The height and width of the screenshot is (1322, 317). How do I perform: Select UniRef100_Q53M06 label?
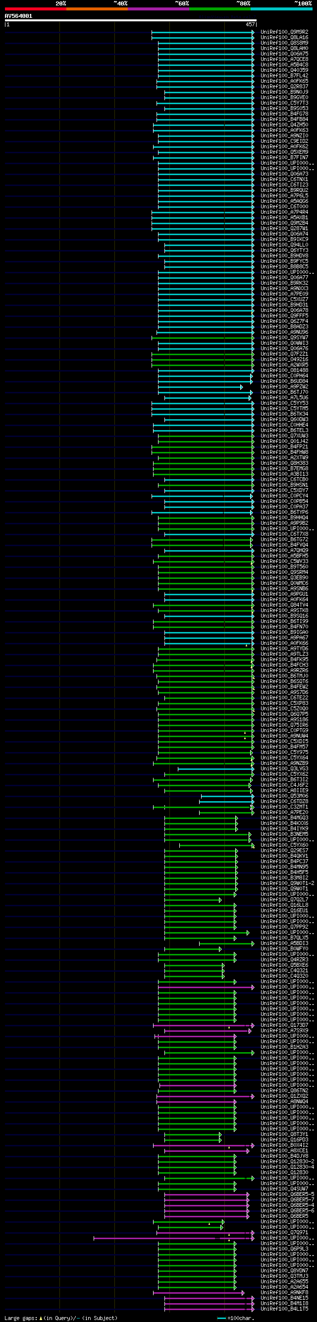(284, 796)
